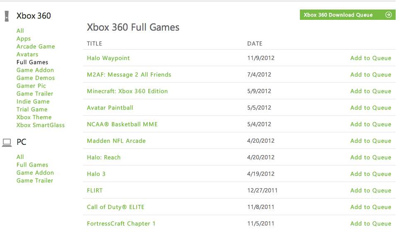Open the Halo: Reach game page
This screenshot has width=396, height=240.
pos(104,157)
